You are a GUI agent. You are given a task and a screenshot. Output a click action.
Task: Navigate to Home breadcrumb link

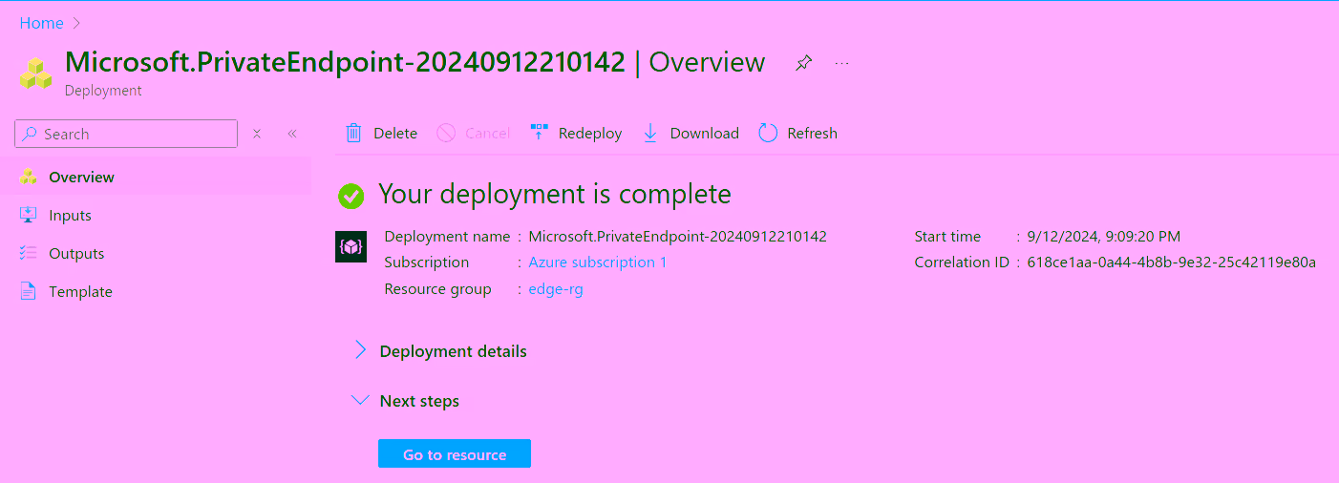pyautogui.click(x=41, y=23)
